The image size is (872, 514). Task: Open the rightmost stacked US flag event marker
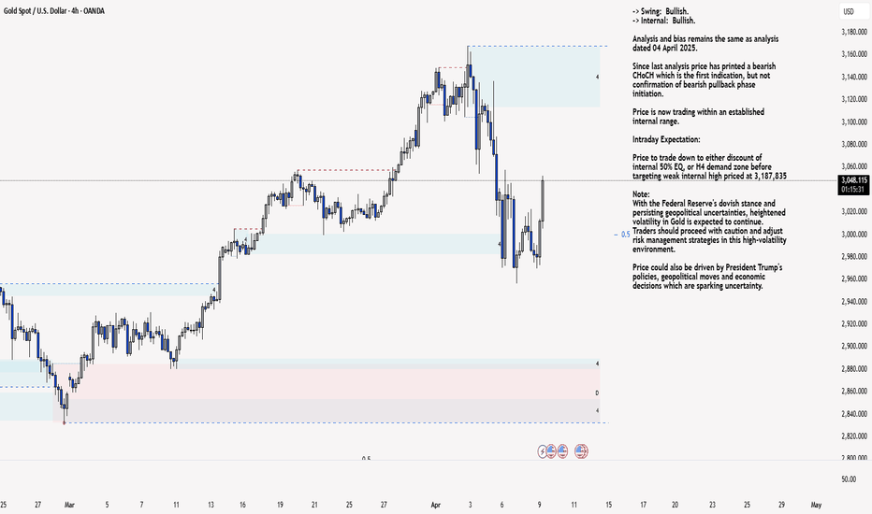pyautogui.click(x=581, y=450)
